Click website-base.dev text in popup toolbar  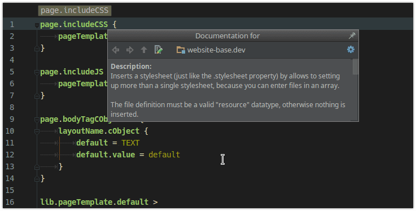tap(216, 50)
